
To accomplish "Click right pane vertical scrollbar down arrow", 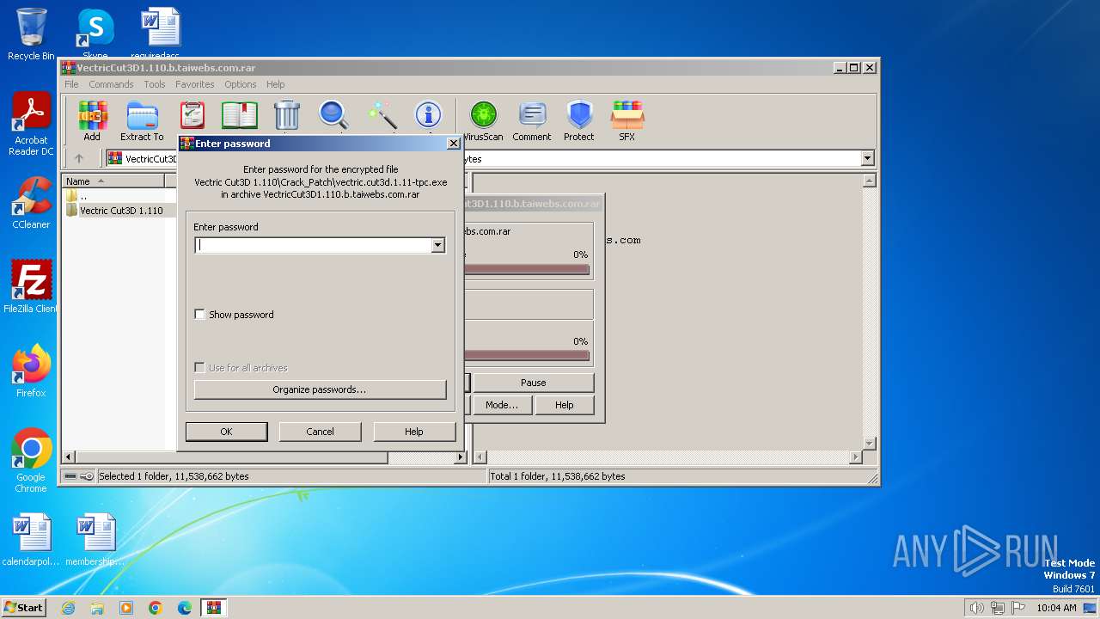I will click(869, 444).
